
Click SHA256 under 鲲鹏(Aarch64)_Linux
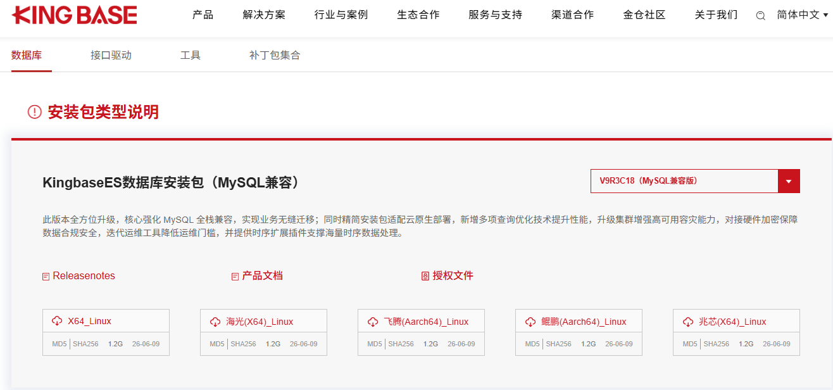point(559,344)
